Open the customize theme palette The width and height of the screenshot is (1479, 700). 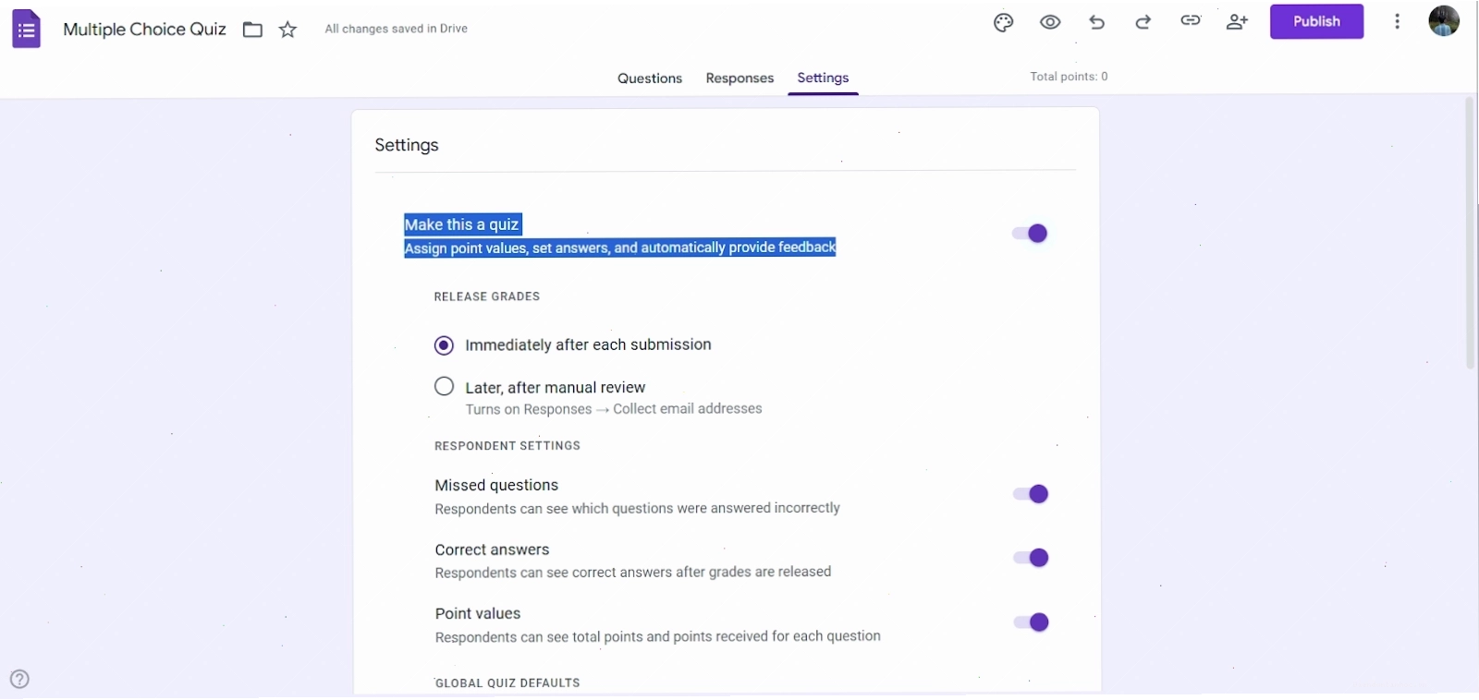(x=1004, y=22)
